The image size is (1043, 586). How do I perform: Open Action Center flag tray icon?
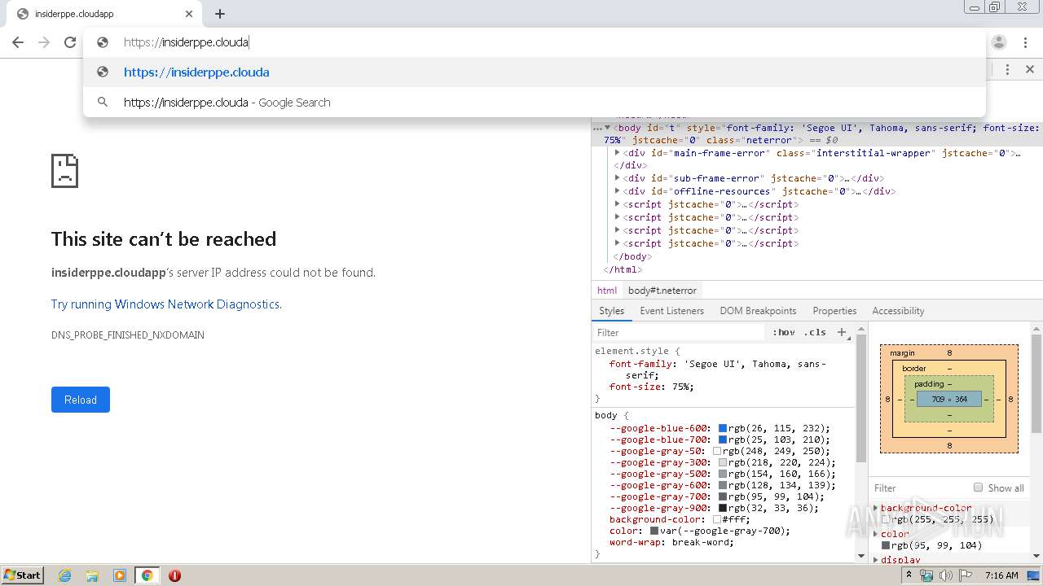pos(965,575)
